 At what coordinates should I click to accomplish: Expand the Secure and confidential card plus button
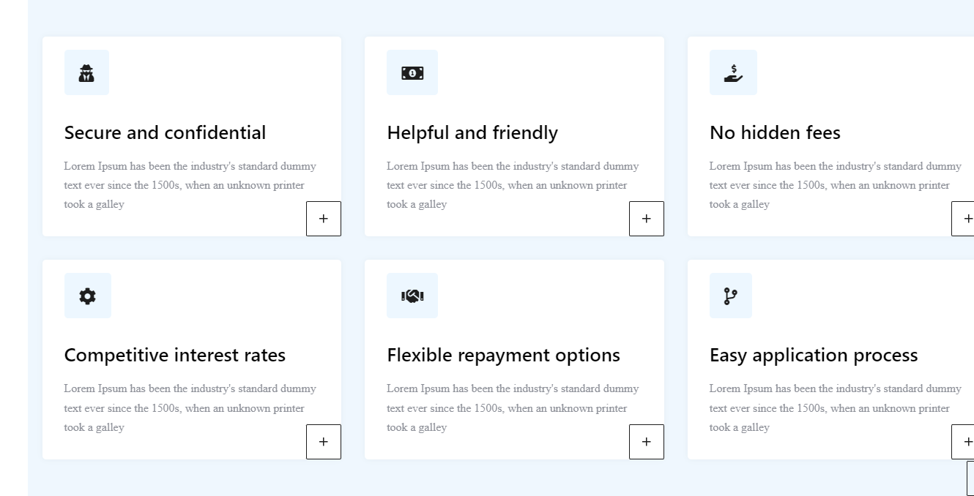(x=324, y=219)
